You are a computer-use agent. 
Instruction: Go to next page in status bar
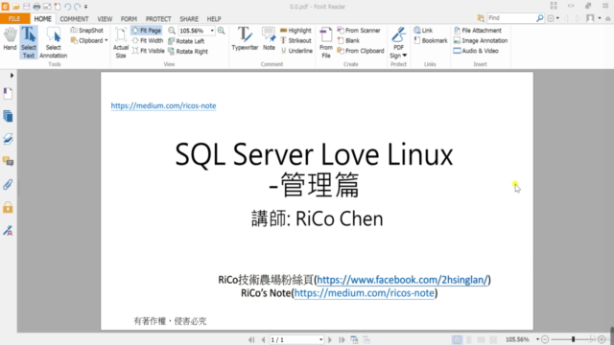[x=330, y=340]
